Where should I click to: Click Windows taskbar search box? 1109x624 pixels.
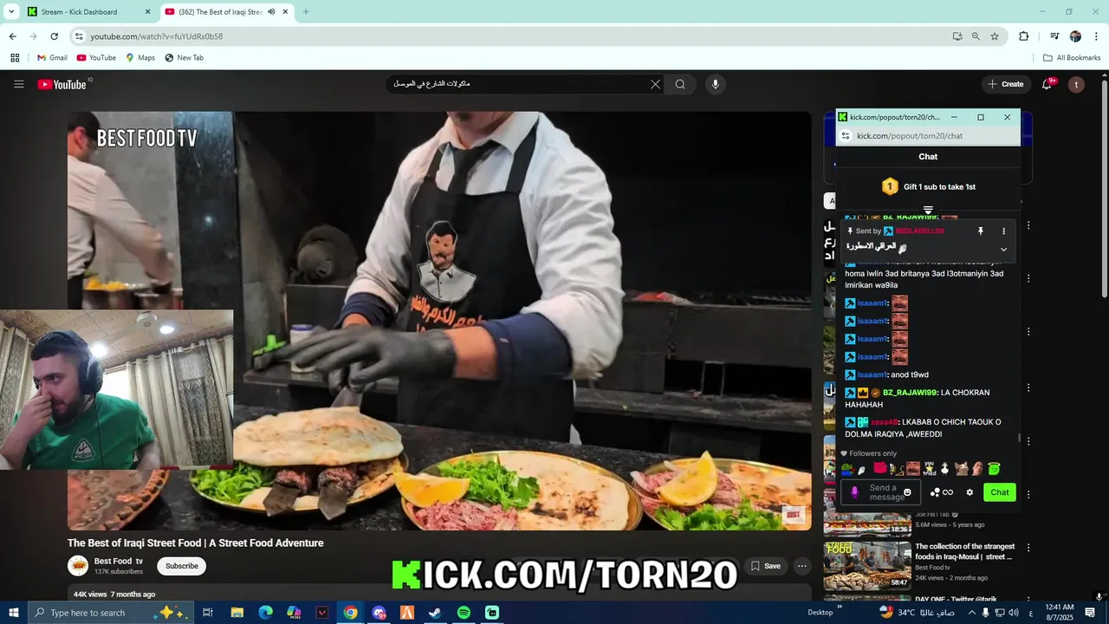pyautogui.click(x=110, y=613)
